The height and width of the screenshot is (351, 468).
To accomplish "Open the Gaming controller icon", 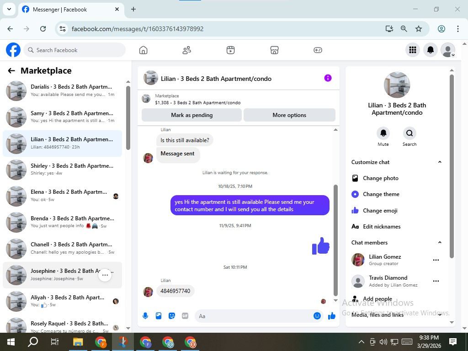I will [318, 50].
